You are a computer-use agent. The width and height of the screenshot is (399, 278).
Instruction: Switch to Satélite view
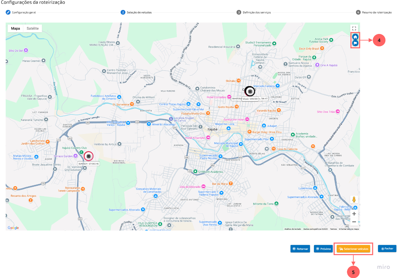click(x=33, y=28)
